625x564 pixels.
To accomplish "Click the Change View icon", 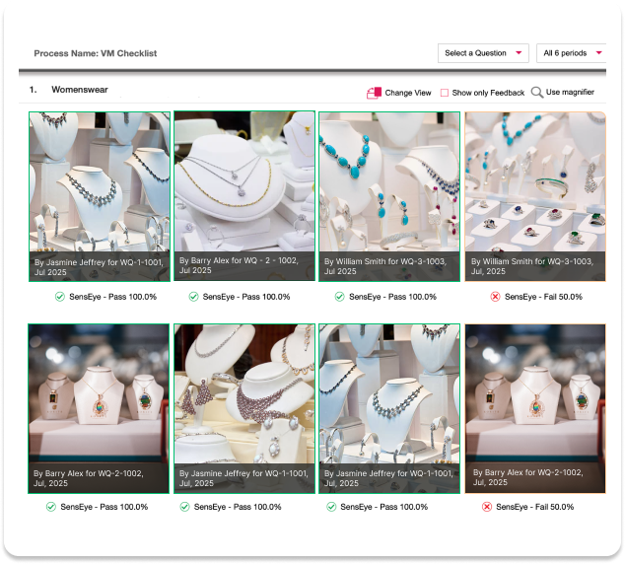I will pos(374,93).
